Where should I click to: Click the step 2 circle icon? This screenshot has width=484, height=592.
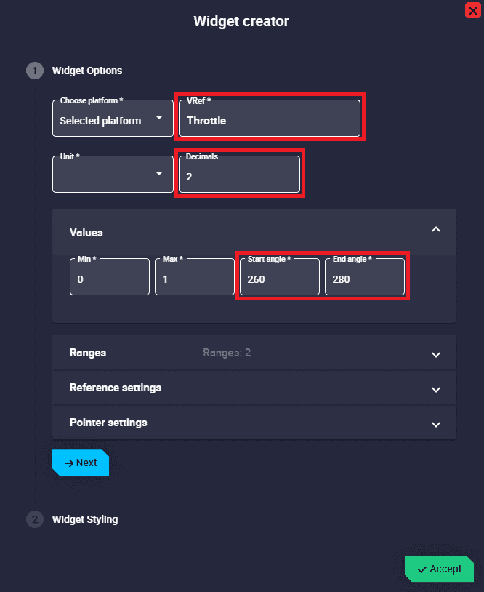coord(35,519)
